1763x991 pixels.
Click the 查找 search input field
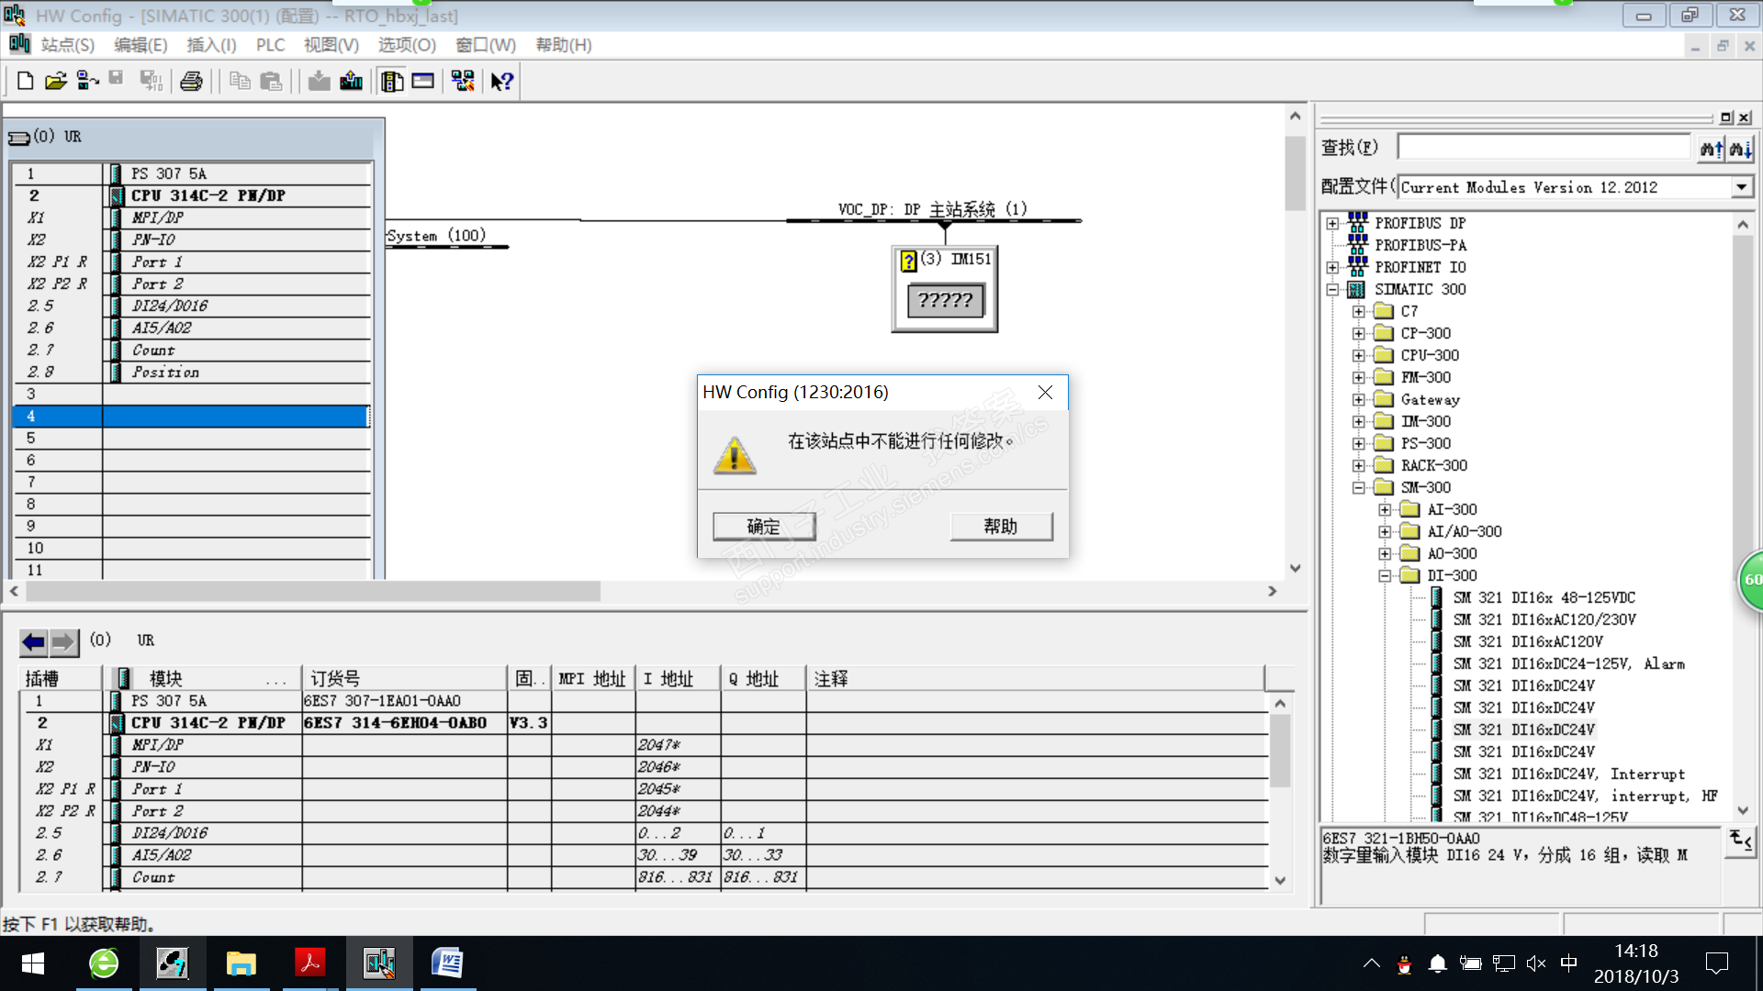tap(1543, 148)
